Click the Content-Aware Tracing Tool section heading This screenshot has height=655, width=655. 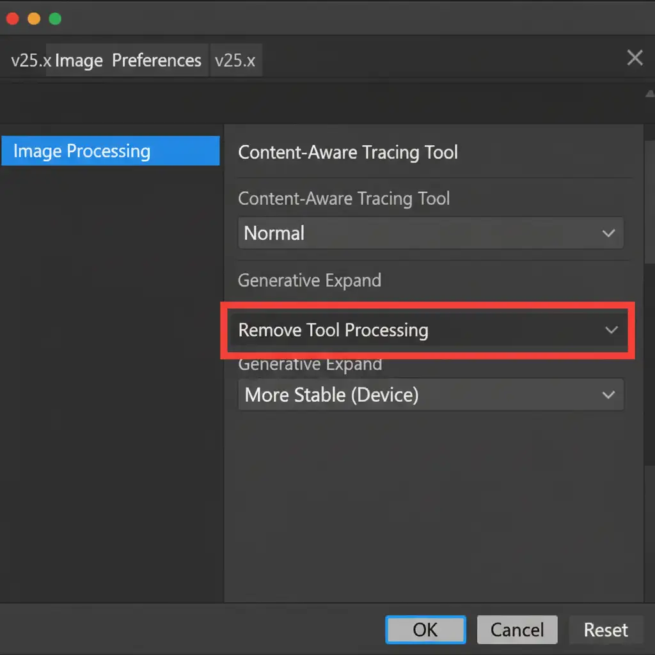point(348,153)
